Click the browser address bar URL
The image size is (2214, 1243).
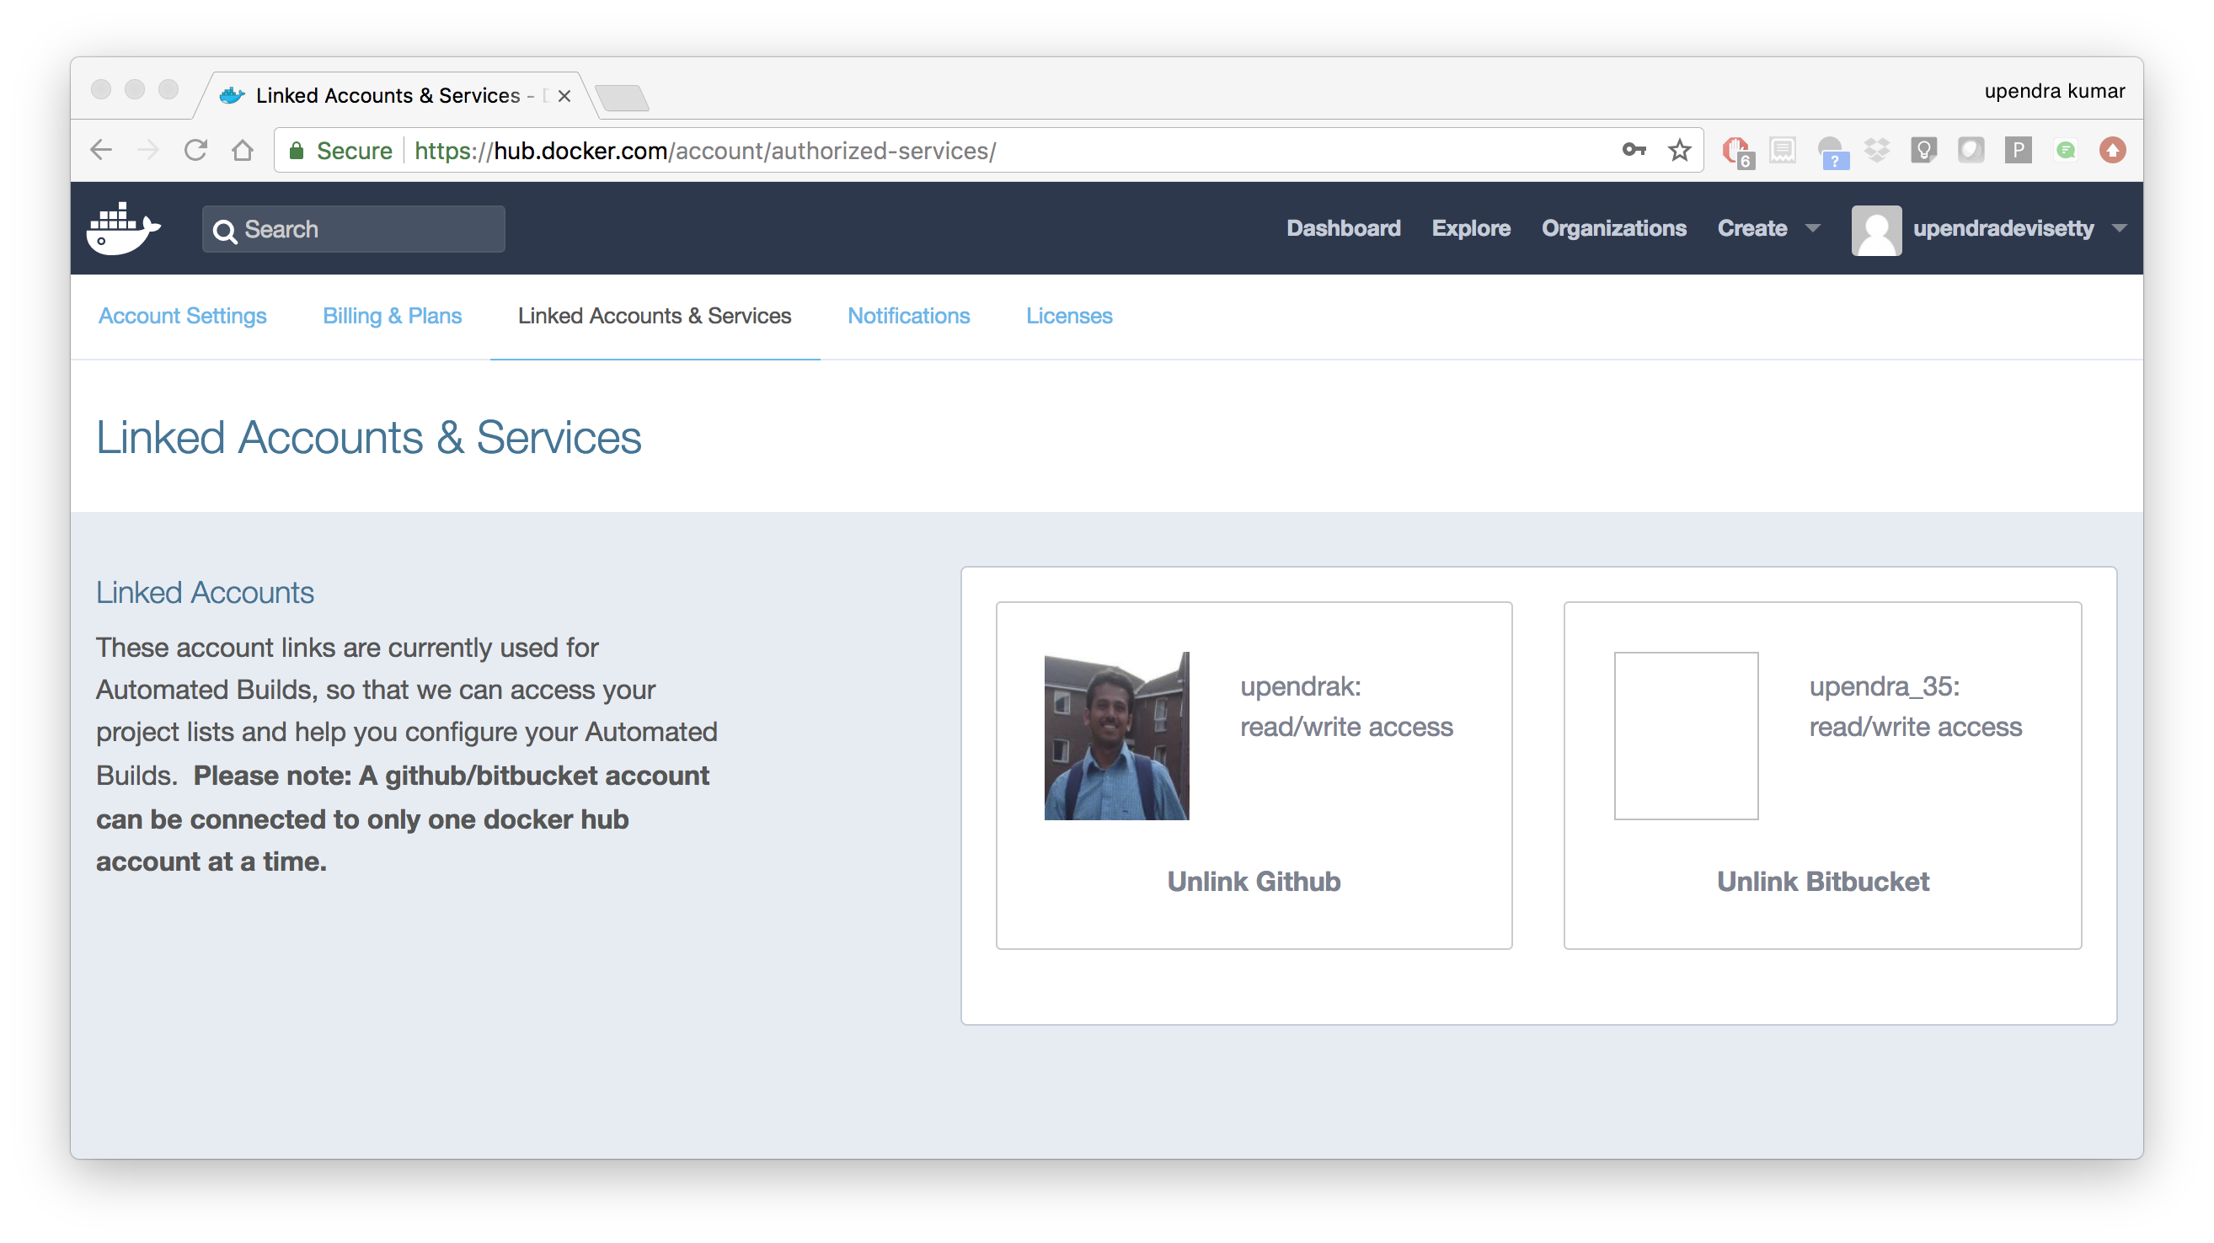click(x=705, y=152)
